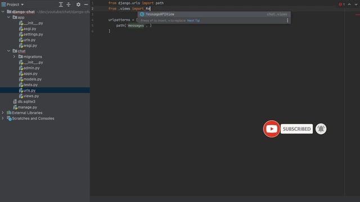Image resolution: width=360 pixels, height=202 pixels.
Task: Select the migrations folder
Action: 33,57
